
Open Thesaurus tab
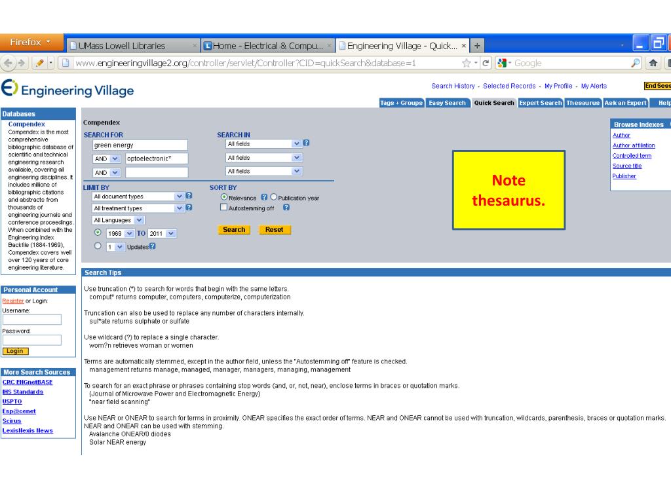(583, 103)
